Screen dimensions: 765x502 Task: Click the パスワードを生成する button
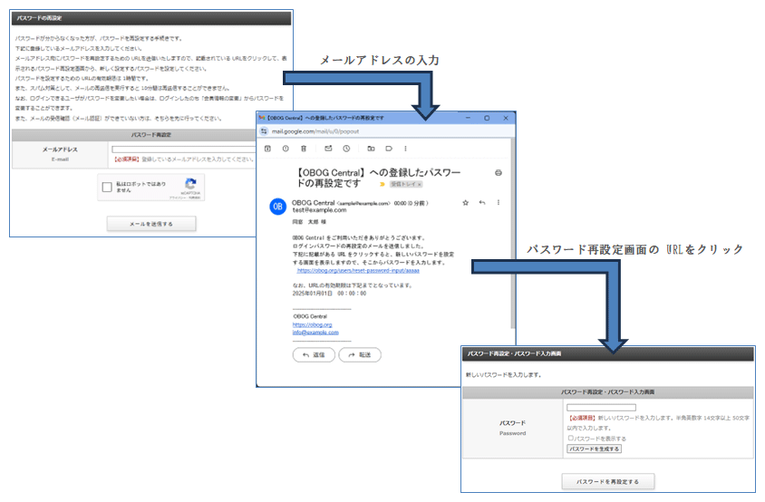[x=594, y=449]
